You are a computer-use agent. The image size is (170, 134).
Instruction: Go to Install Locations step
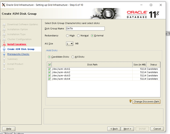point(17,44)
